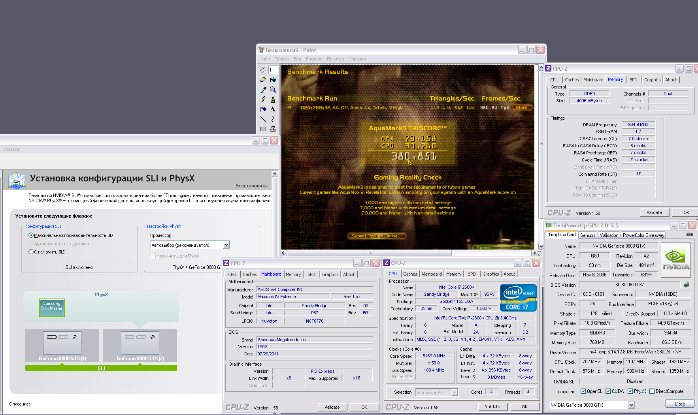The image size is (698, 415).
Task: Select the Brush tool in Paint
Action: point(273,100)
